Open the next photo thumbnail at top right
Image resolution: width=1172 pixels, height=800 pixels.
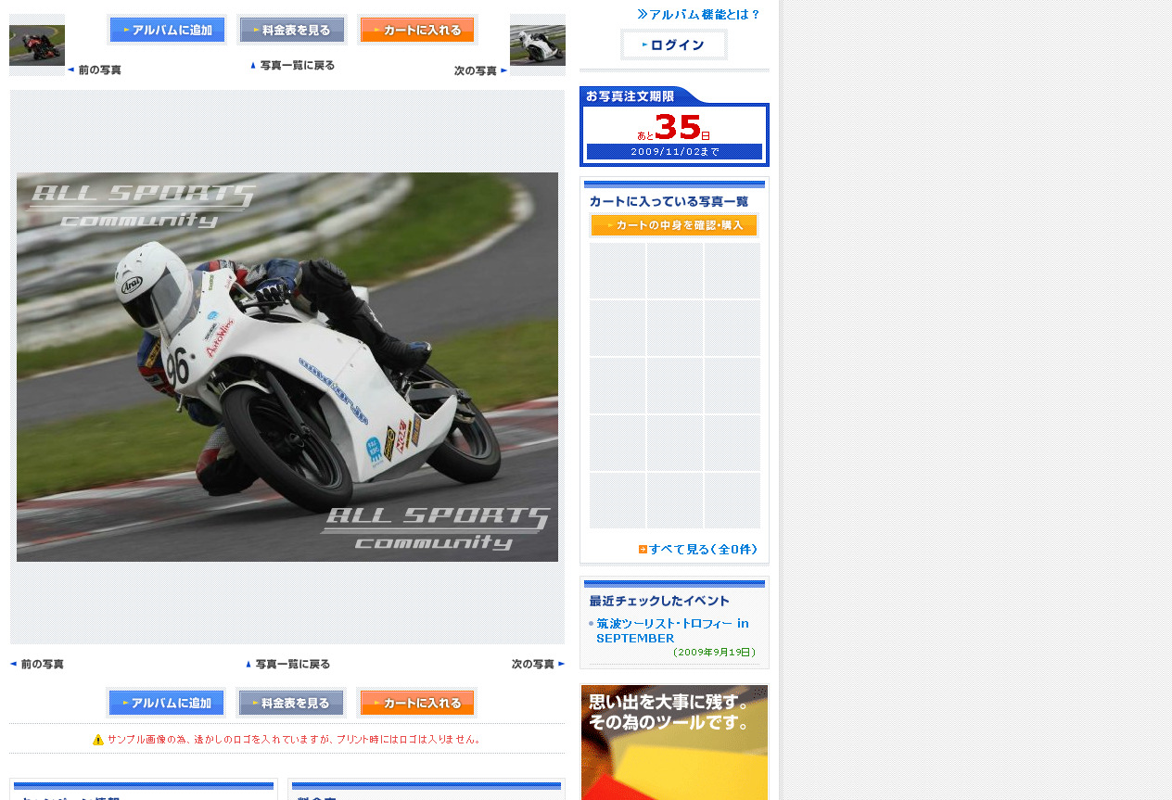pyautogui.click(x=538, y=44)
